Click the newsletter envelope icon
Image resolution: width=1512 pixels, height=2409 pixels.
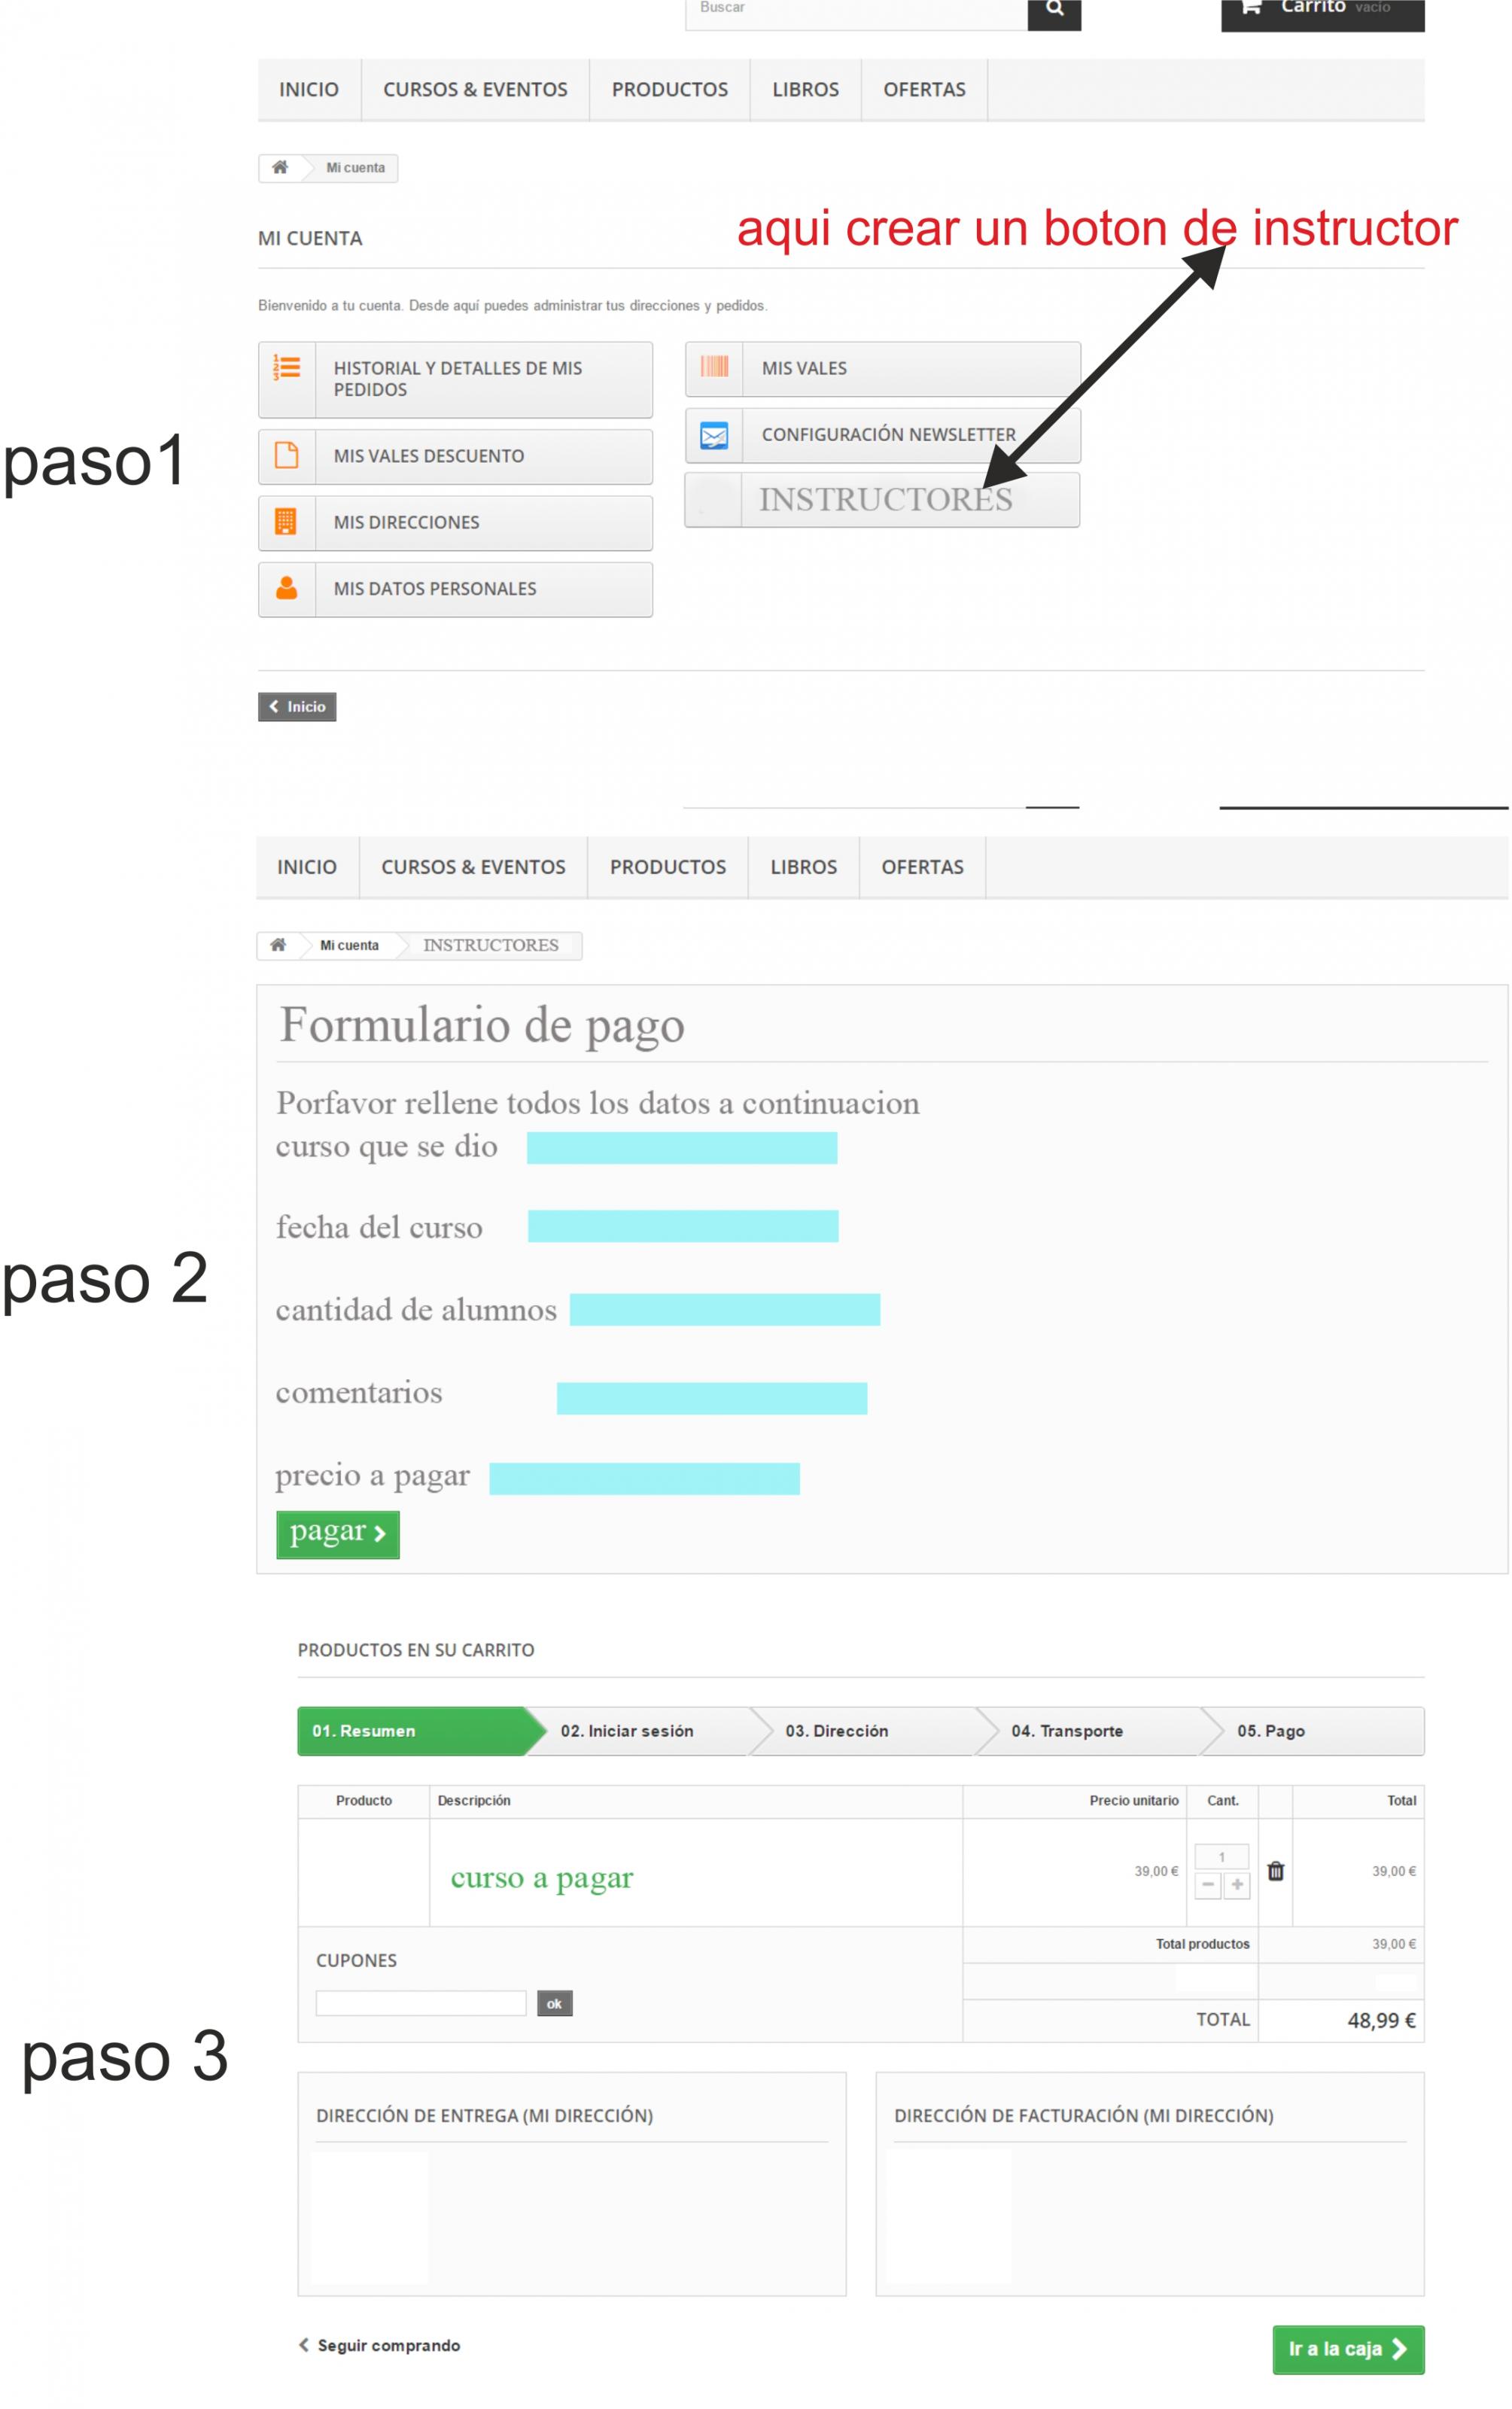tap(714, 435)
